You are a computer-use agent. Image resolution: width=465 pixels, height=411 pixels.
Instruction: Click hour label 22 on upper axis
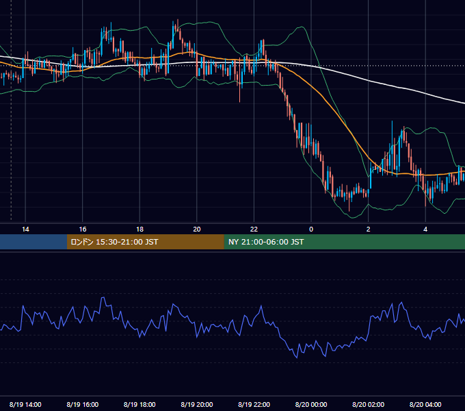pos(254,229)
